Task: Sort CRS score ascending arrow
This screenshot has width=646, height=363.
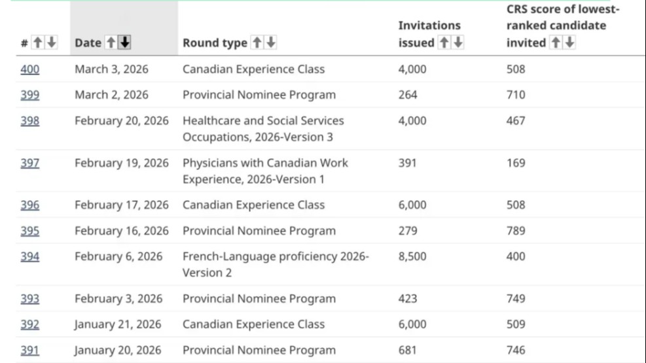Action: tap(556, 43)
